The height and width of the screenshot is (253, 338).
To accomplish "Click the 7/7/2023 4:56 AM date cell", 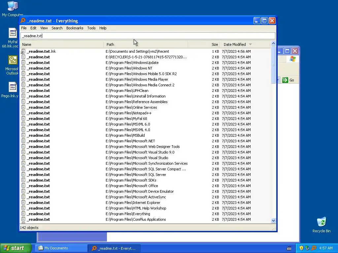I will pos(236,51).
